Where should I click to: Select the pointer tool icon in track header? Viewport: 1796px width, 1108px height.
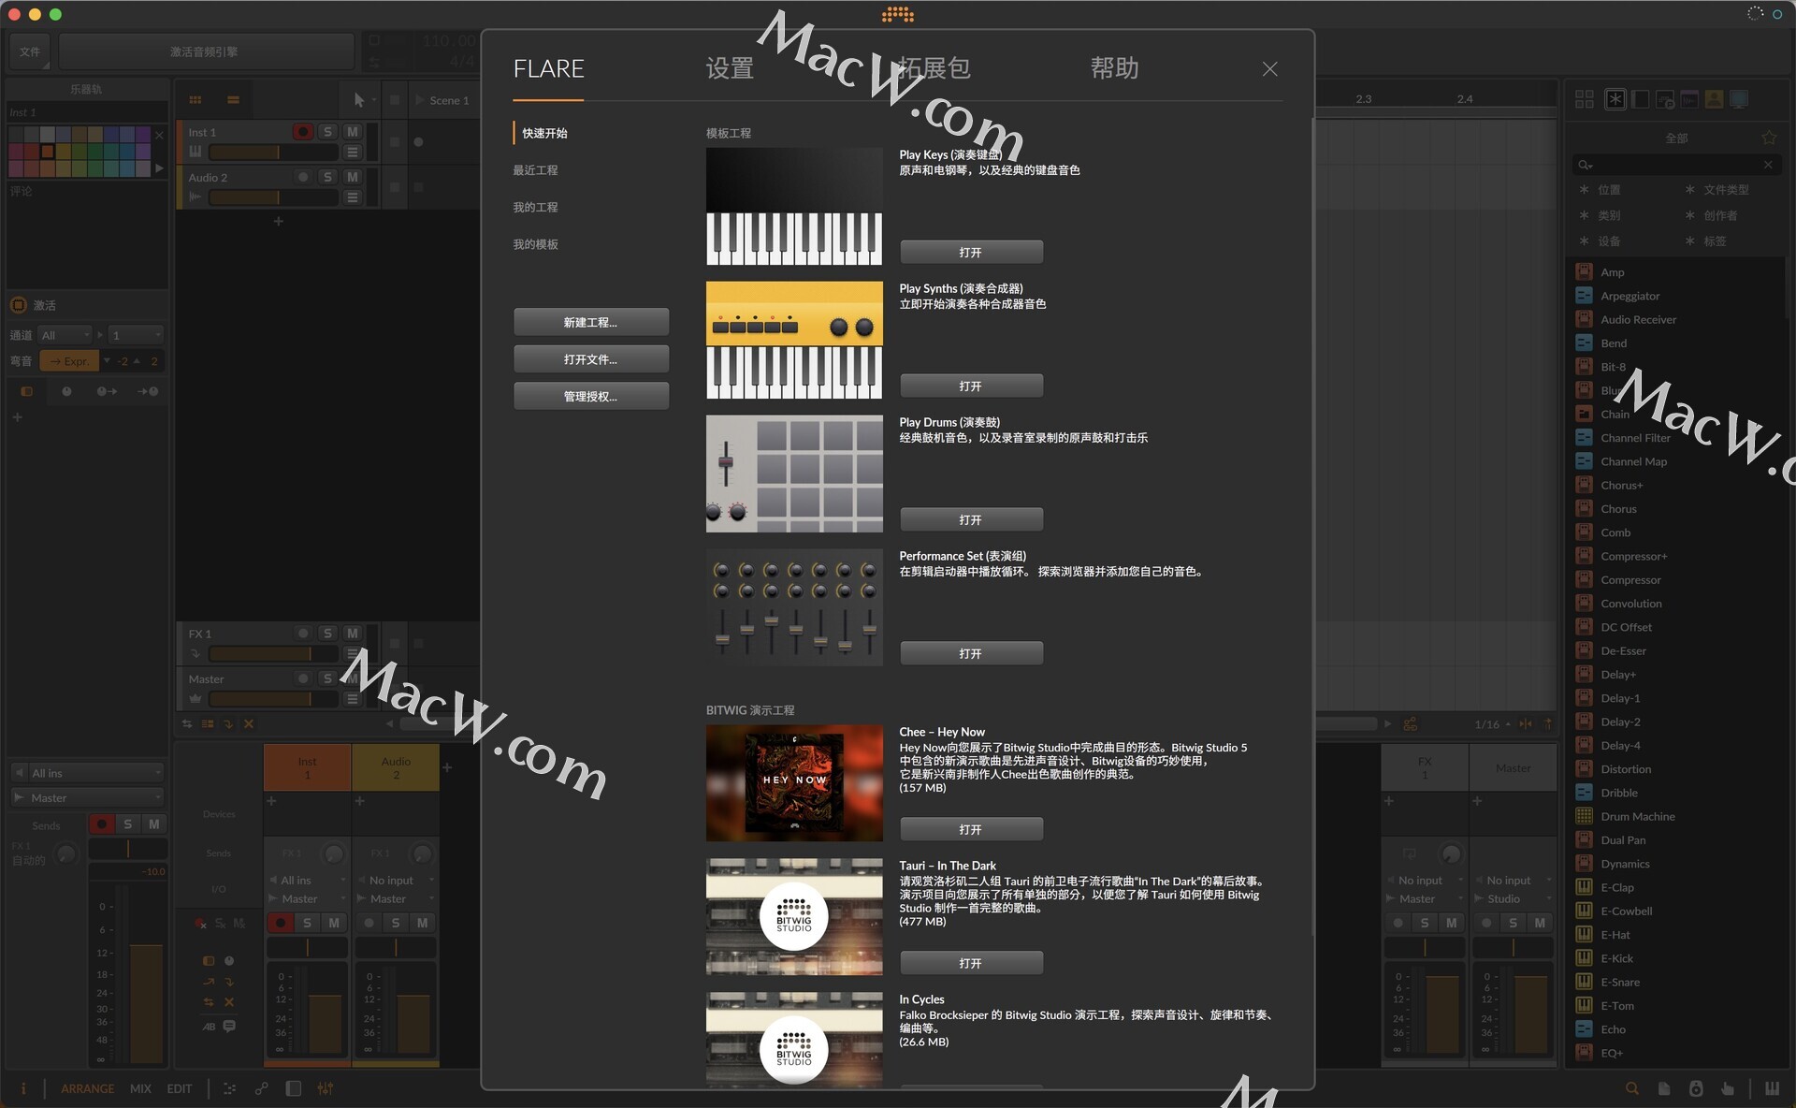pos(358,100)
